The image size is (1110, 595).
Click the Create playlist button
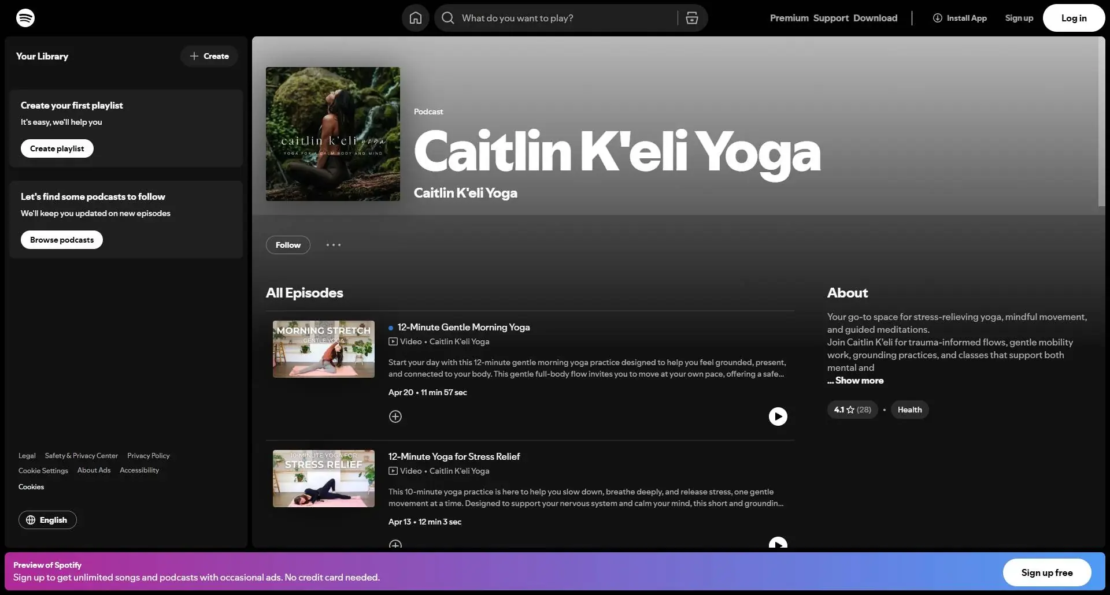pos(57,148)
